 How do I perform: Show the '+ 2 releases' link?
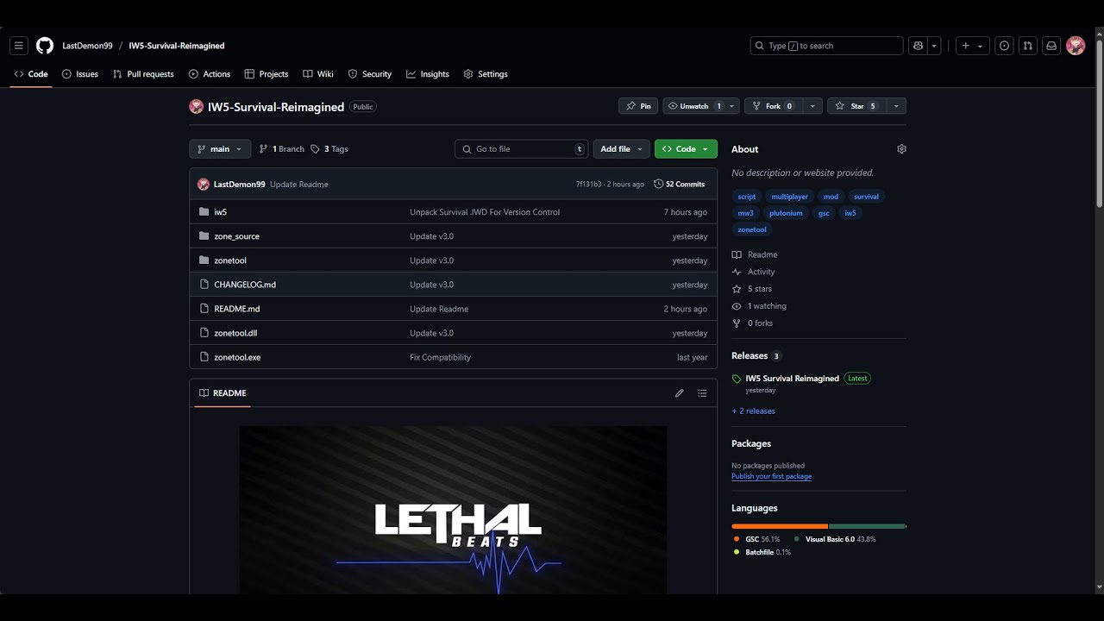pos(754,411)
